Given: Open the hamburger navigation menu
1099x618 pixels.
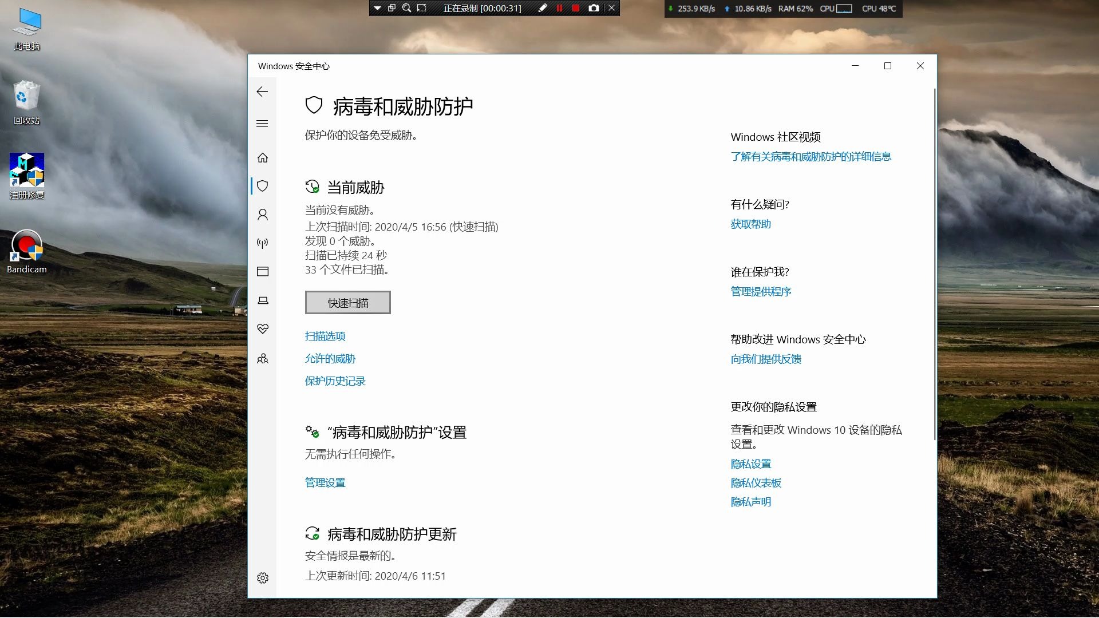Looking at the screenshot, I should tap(262, 124).
